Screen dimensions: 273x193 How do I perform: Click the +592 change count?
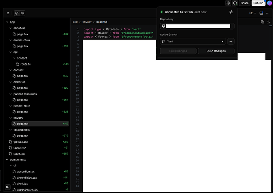tap(65, 46)
